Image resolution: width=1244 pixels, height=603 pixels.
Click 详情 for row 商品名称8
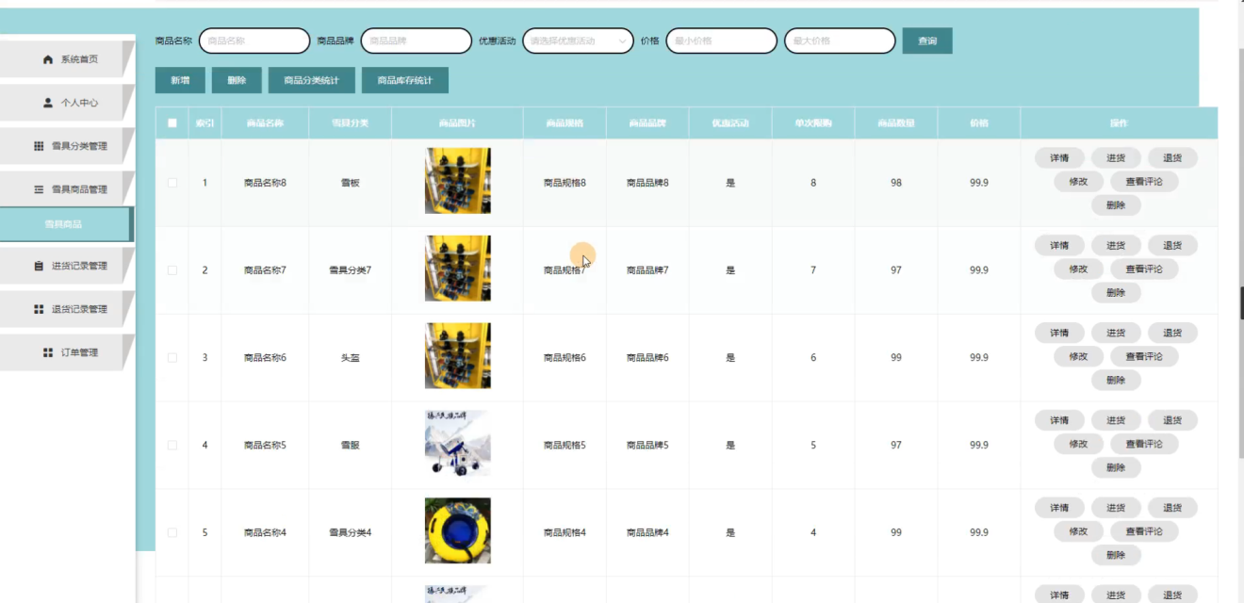(x=1059, y=157)
